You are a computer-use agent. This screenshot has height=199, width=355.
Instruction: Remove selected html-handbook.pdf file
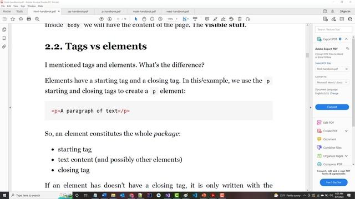coord(346,69)
